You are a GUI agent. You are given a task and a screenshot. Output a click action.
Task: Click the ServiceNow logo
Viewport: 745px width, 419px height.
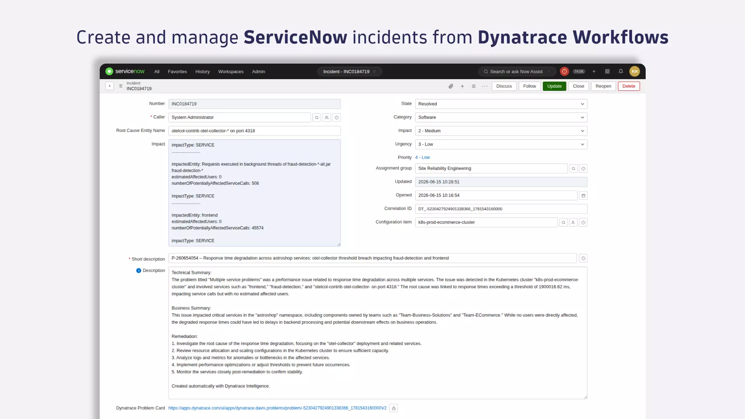125,71
